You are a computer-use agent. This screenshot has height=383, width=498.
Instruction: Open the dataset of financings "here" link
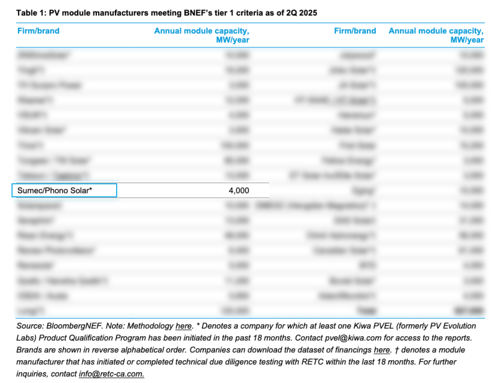tap(382, 350)
